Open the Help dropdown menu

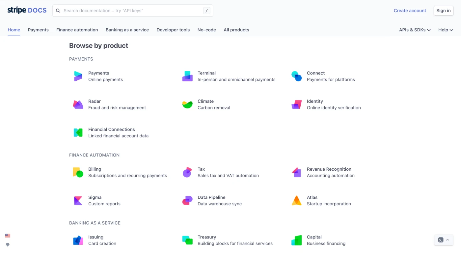446,30
